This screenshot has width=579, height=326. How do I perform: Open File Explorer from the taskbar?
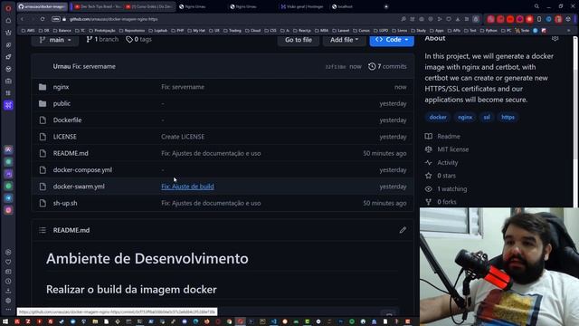[95, 321]
